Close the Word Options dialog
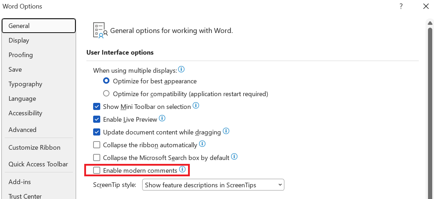The width and height of the screenshot is (434, 199). click(426, 6)
